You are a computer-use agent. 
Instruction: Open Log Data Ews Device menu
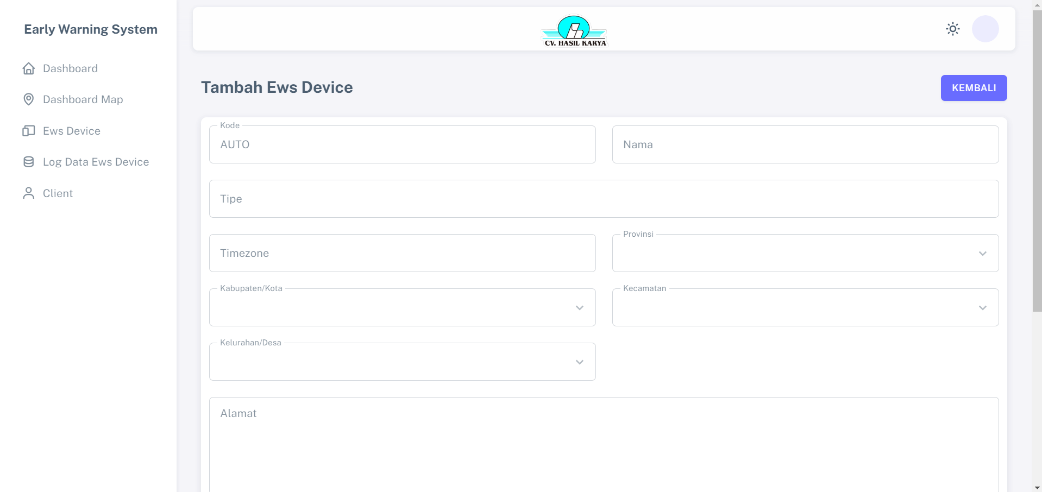tap(96, 162)
